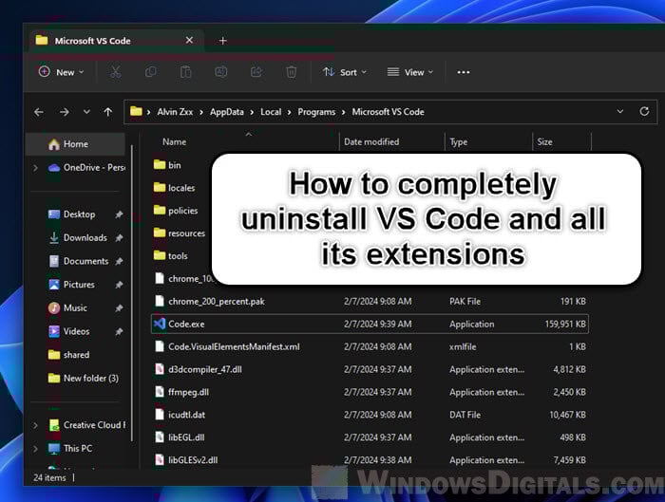Select Code.VisualElementsManifest.xml file
The height and width of the screenshot is (502, 665).
tap(370, 346)
